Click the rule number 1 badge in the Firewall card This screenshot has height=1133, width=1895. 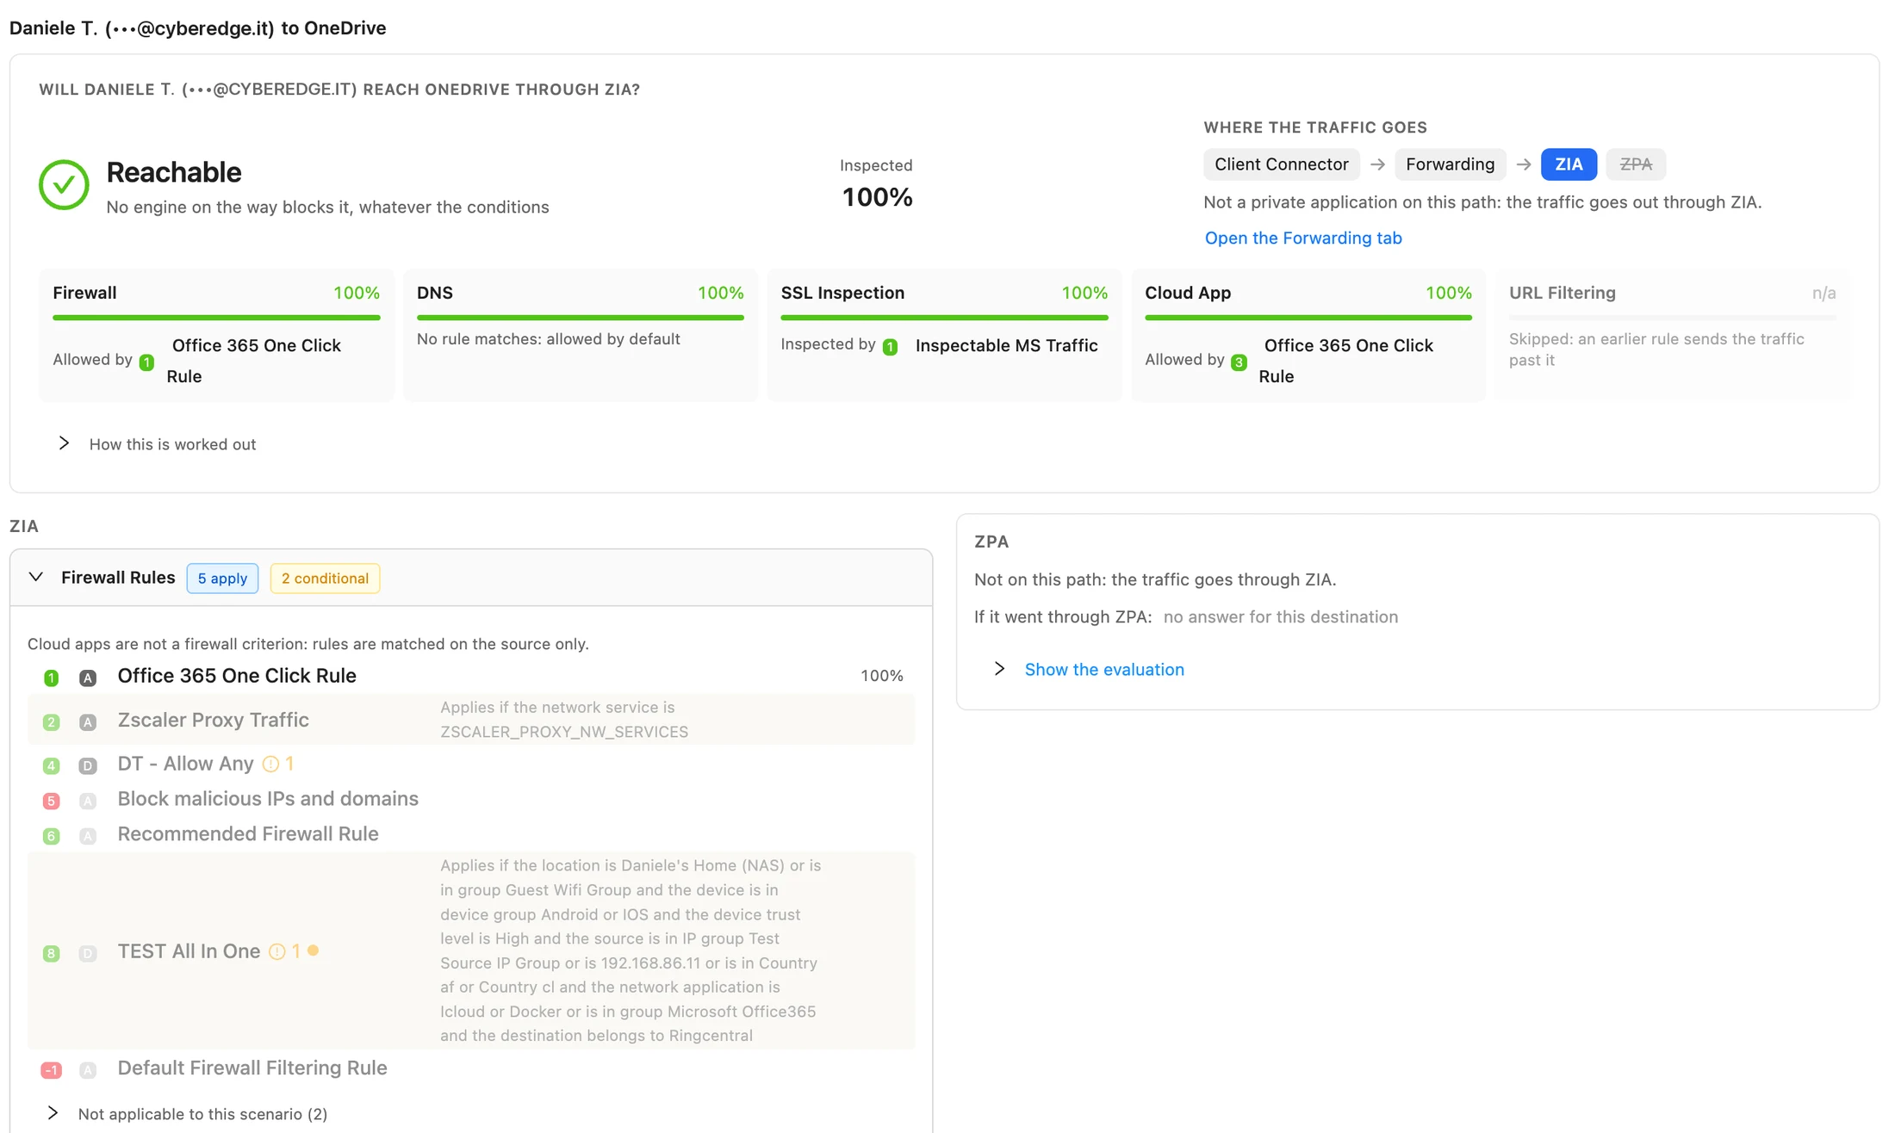(147, 362)
